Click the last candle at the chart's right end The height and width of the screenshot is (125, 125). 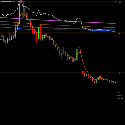point(115,82)
